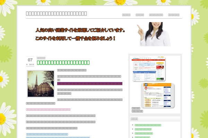The height and width of the screenshot is (138, 208).
Task: Open the first top navigation menu item
Action: (x=126, y=15)
